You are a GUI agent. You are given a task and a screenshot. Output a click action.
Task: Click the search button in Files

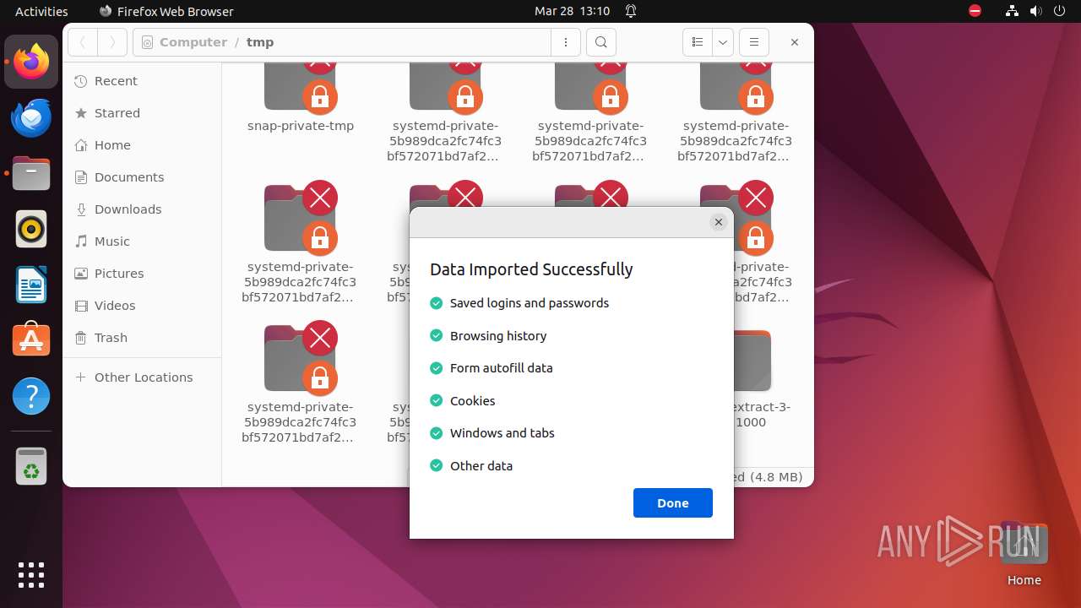[601, 42]
